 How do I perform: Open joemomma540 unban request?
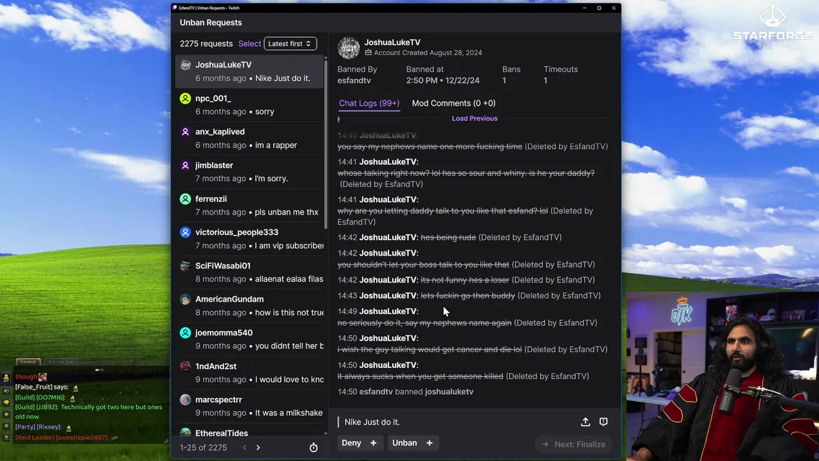[x=250, y=339]
